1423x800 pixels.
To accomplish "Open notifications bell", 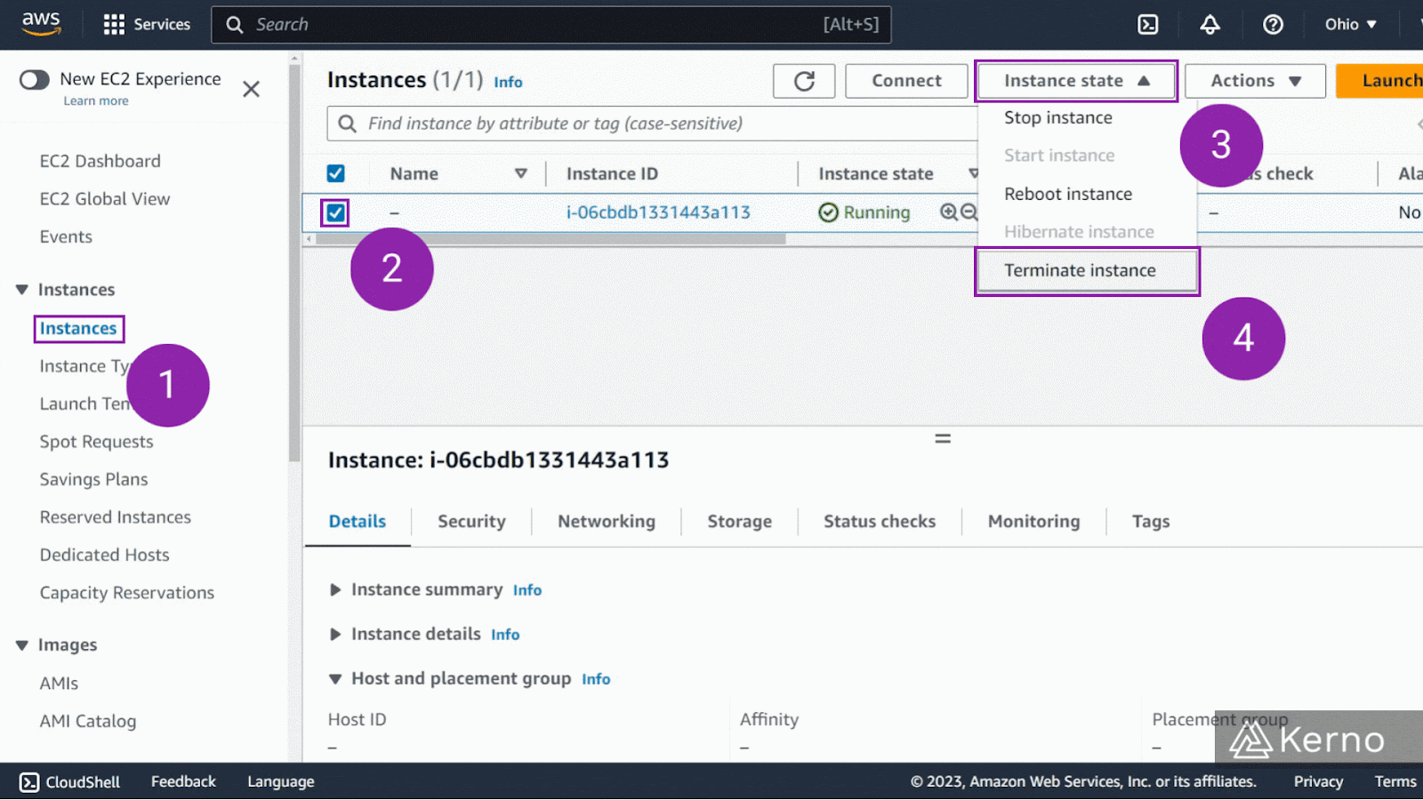I will 1210,25.
